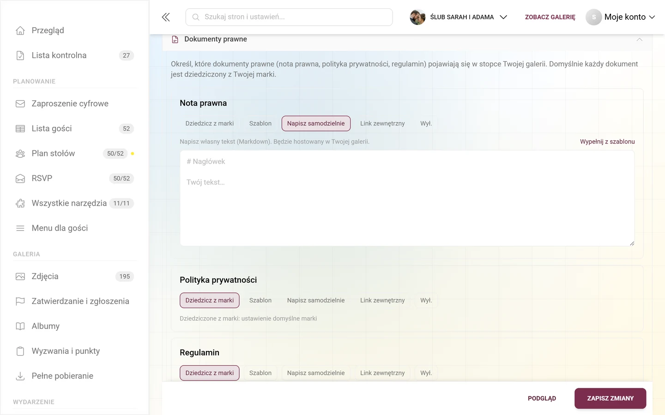This screenshot has width=665, height=415.
Task: Click the Zaproszenie cyfrowe envelope icon
Action: pyautogui.click(x=20, y=104)
